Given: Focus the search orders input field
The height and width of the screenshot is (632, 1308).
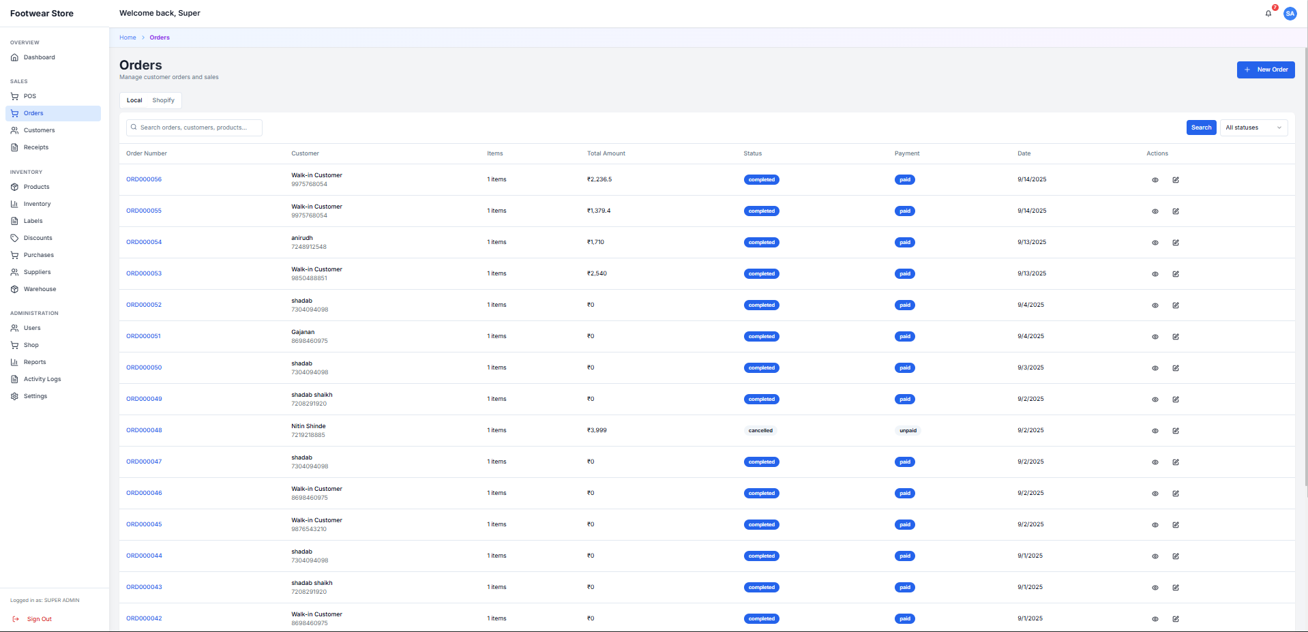Looking at the screenshot, I should 194,127.
